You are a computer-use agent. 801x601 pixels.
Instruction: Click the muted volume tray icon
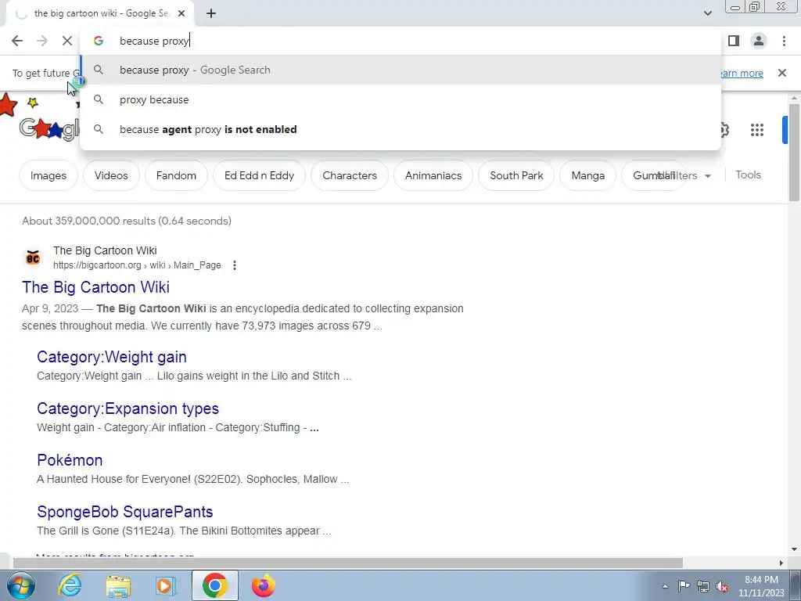[x=722, y=586]
